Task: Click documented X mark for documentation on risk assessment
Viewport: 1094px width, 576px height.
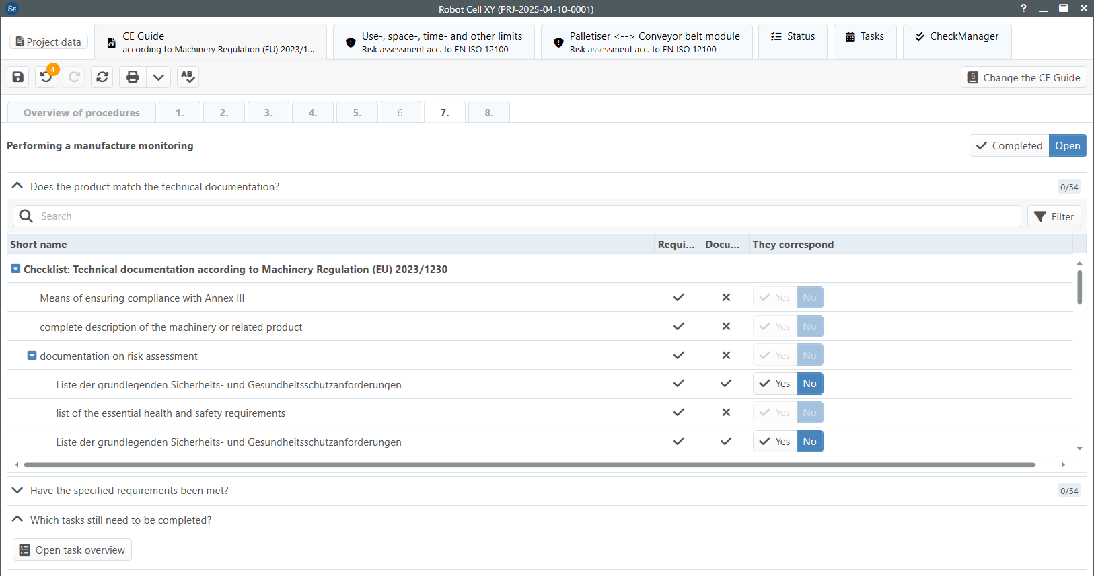Action: [x=726, y=356]
